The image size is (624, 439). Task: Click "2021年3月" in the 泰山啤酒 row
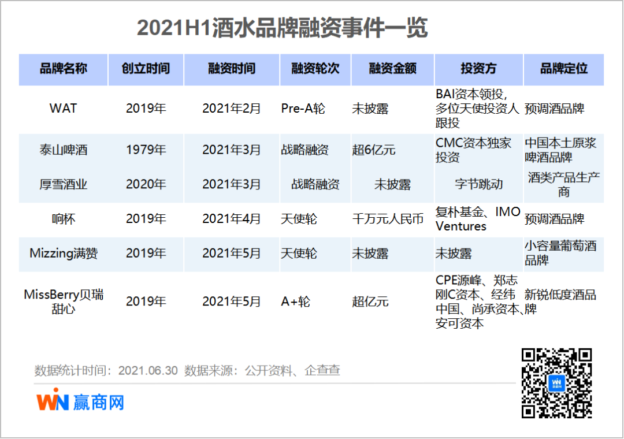(x=232, y=150)
